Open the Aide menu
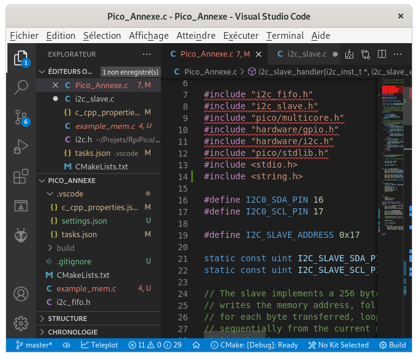 pos(321,36)
